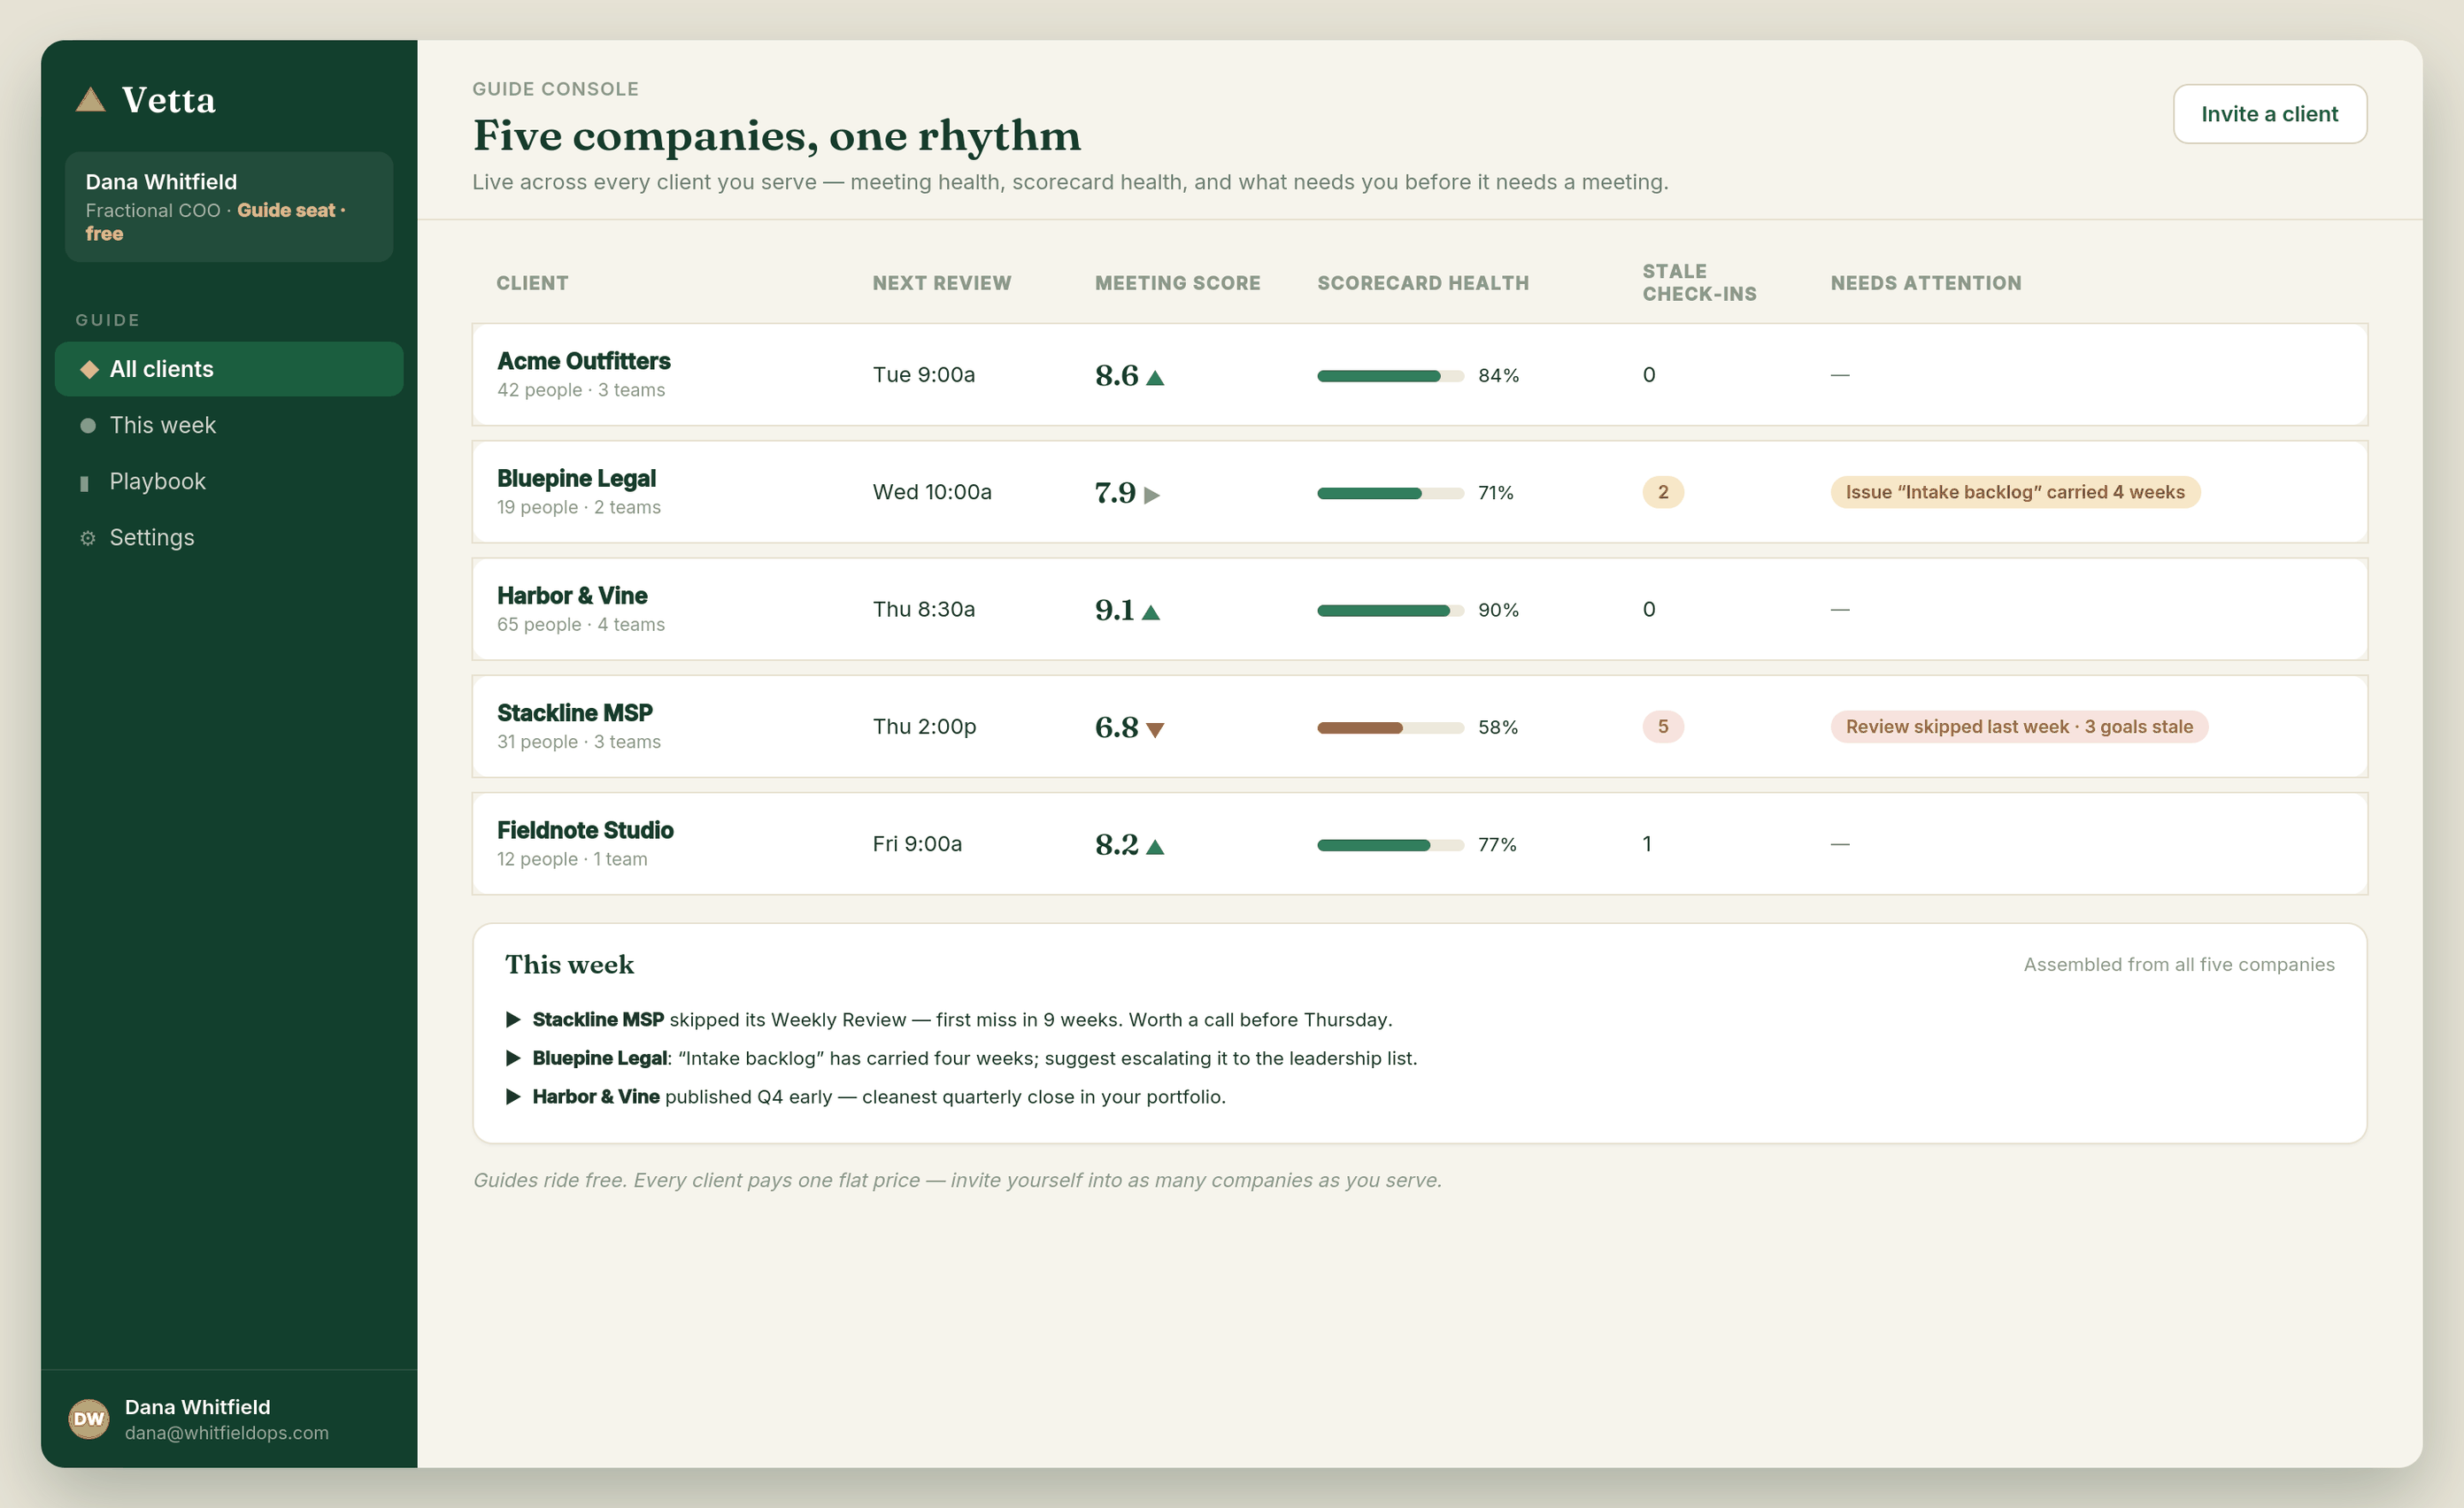This screenshot has height=1508, width=2464.
Task: Open the Playbook section
Action: [229, 481]
